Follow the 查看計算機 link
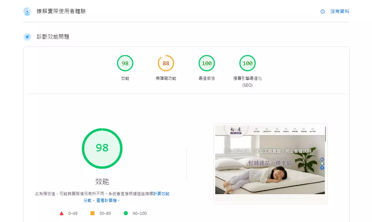Screen dimensions: 372x222 [x=108, y=201]
